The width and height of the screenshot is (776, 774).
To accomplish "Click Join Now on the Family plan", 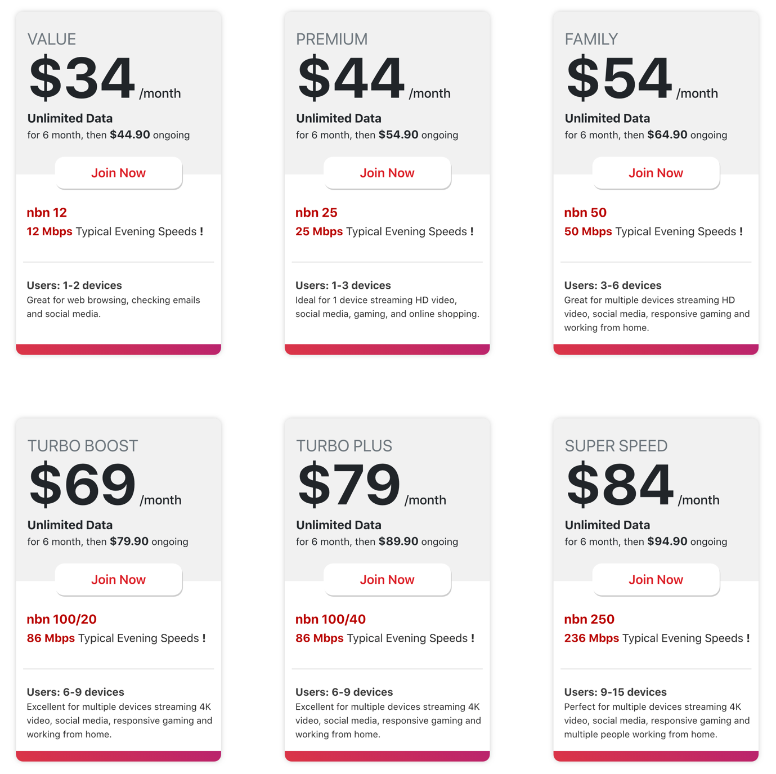I will [655, 173].
